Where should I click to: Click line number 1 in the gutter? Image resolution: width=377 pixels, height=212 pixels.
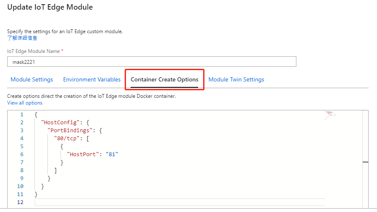tap(22, 114)
